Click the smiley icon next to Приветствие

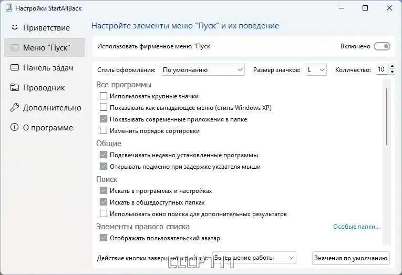pos(15,27)
